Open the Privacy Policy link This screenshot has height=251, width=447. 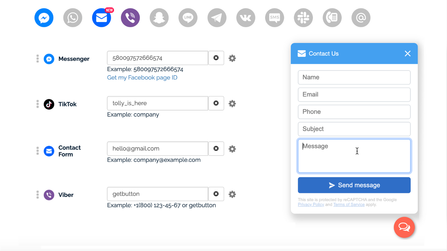[310, 204]
